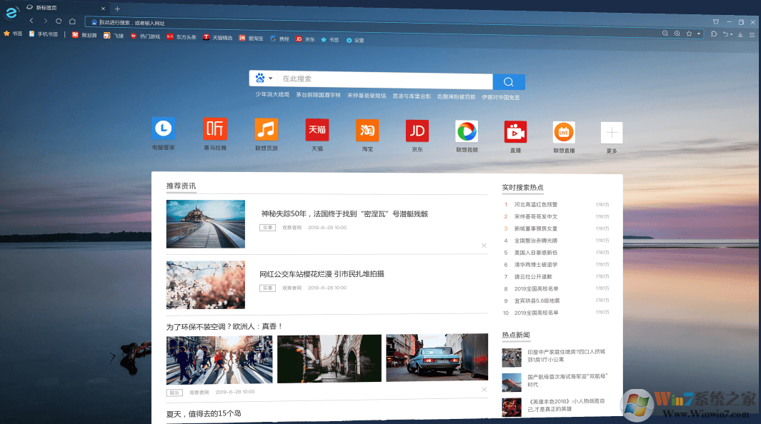Open the extensions puzzle icon

[x=714, y=34]
